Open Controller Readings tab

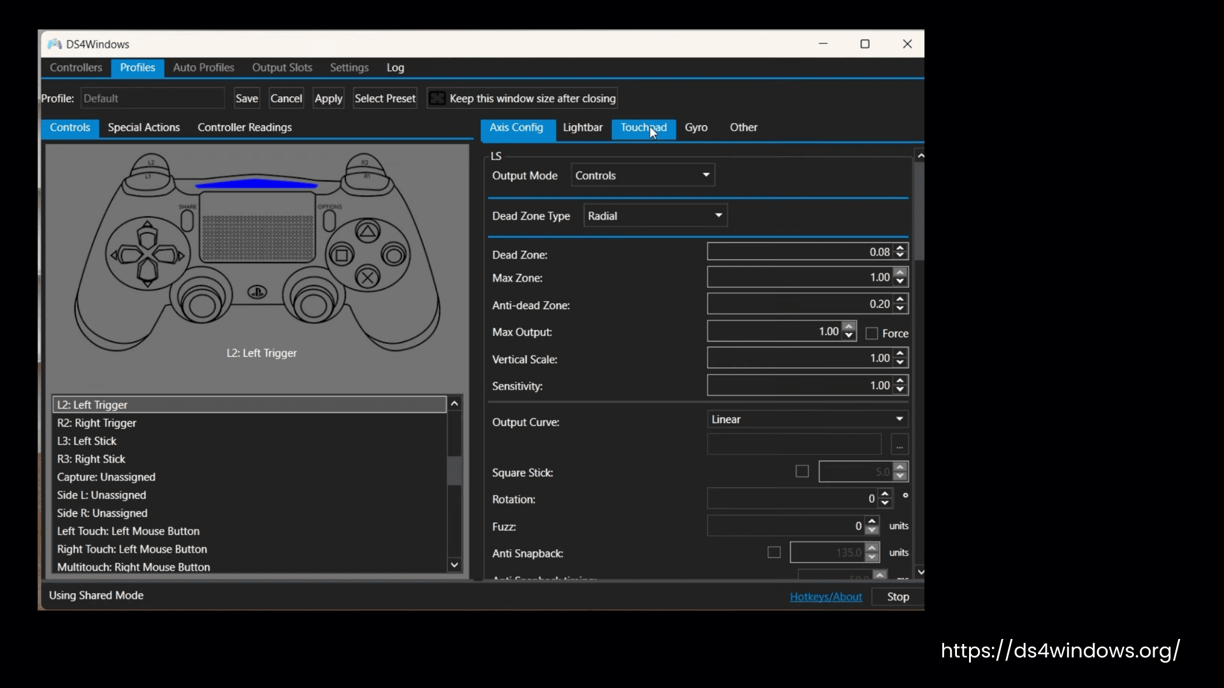(x=245, y=127)
